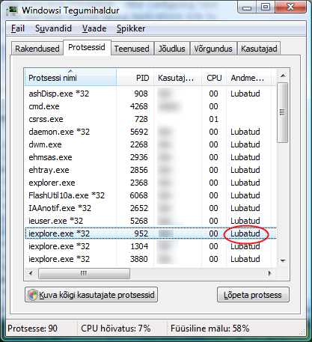Click the Task Manager title bar icon

click(12, 10)
